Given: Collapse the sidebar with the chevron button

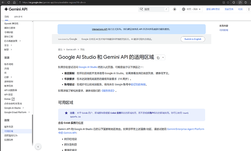Looking at the screenshot, I should [x=38, y=147].
